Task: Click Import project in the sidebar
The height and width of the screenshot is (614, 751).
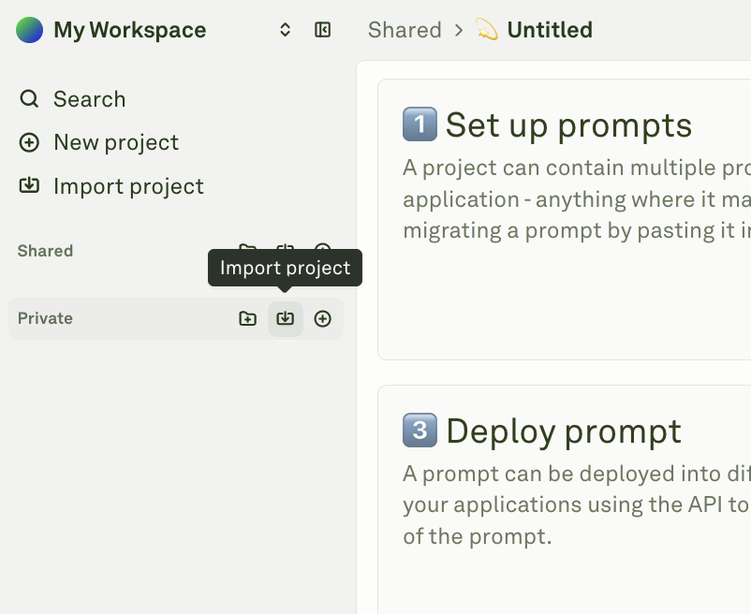Action: pos(128,186)
